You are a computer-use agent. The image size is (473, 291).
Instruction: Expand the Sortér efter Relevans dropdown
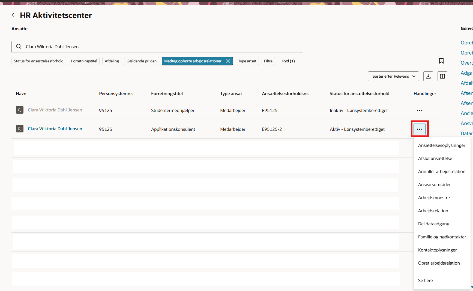pyautogui.click(x=393, y=76)
